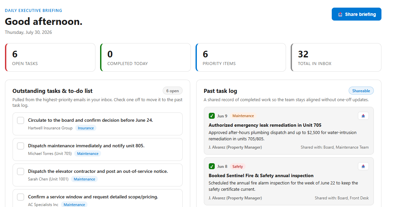Click Maintenance tag on Sarah Chen task

[84, 179]
